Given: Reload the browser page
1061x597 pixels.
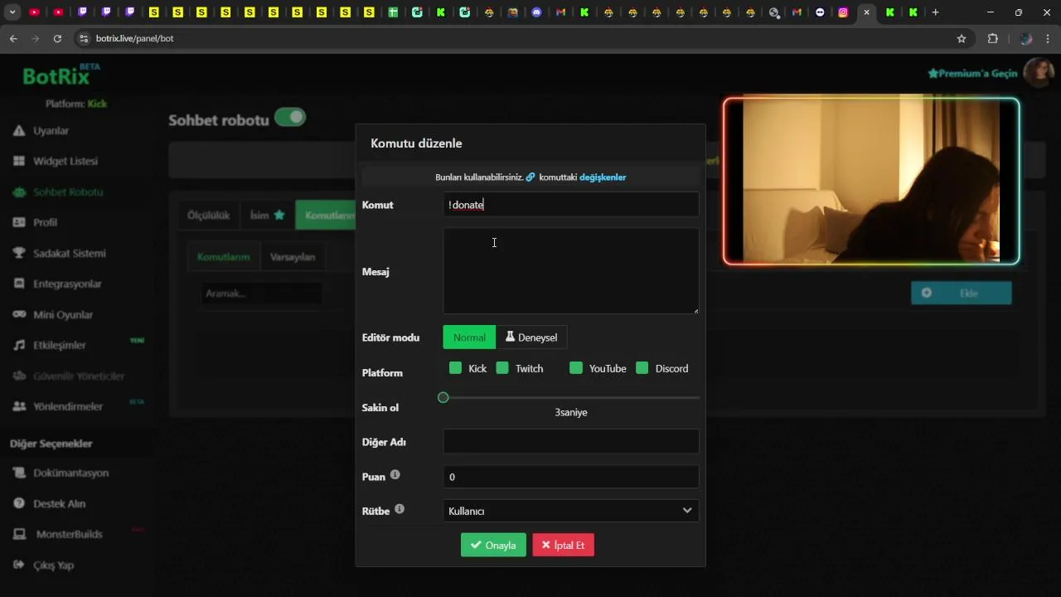Looking at the screenshot, I should click(x=57, y=38).
